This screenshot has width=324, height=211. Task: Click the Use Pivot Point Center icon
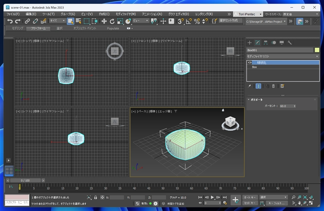pos(154,21)
